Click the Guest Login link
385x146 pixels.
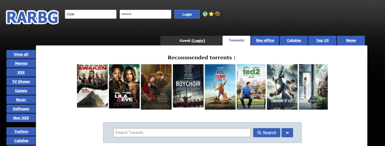tap(198, 40)
